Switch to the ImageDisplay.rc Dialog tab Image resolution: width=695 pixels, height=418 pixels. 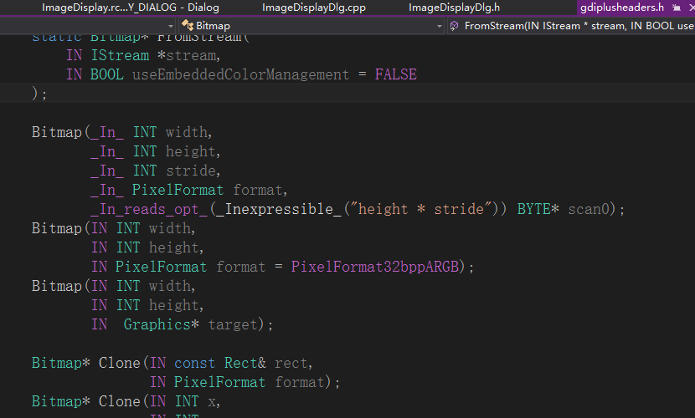click(x=131, y=8)
